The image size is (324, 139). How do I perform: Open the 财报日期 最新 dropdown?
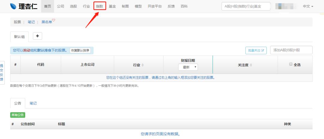coord(188,67)
